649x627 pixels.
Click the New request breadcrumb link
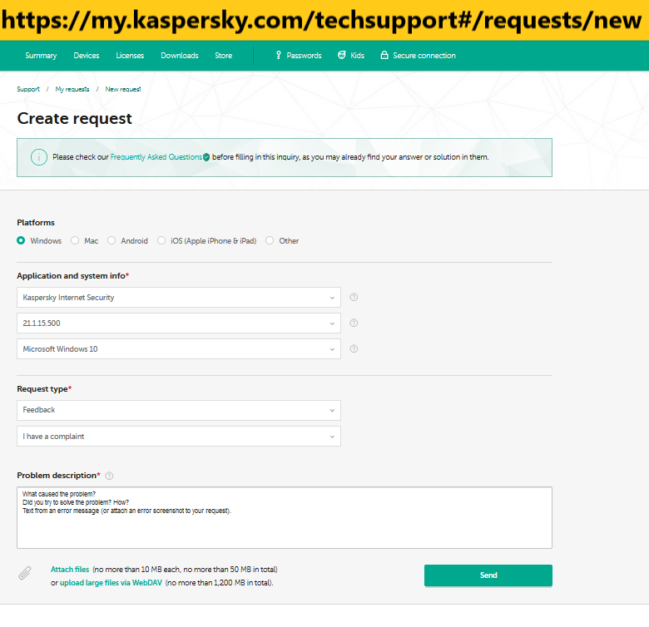pos(123,89)
